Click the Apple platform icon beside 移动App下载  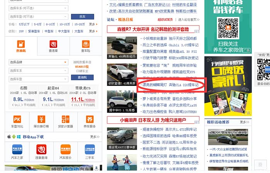pos(9,137)
